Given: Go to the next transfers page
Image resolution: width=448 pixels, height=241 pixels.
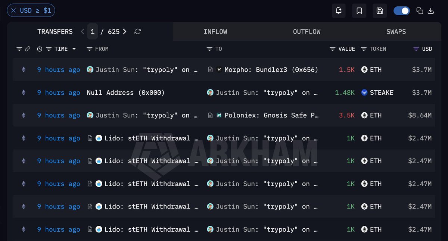Looking at the screenshot, I should point(125,32).
